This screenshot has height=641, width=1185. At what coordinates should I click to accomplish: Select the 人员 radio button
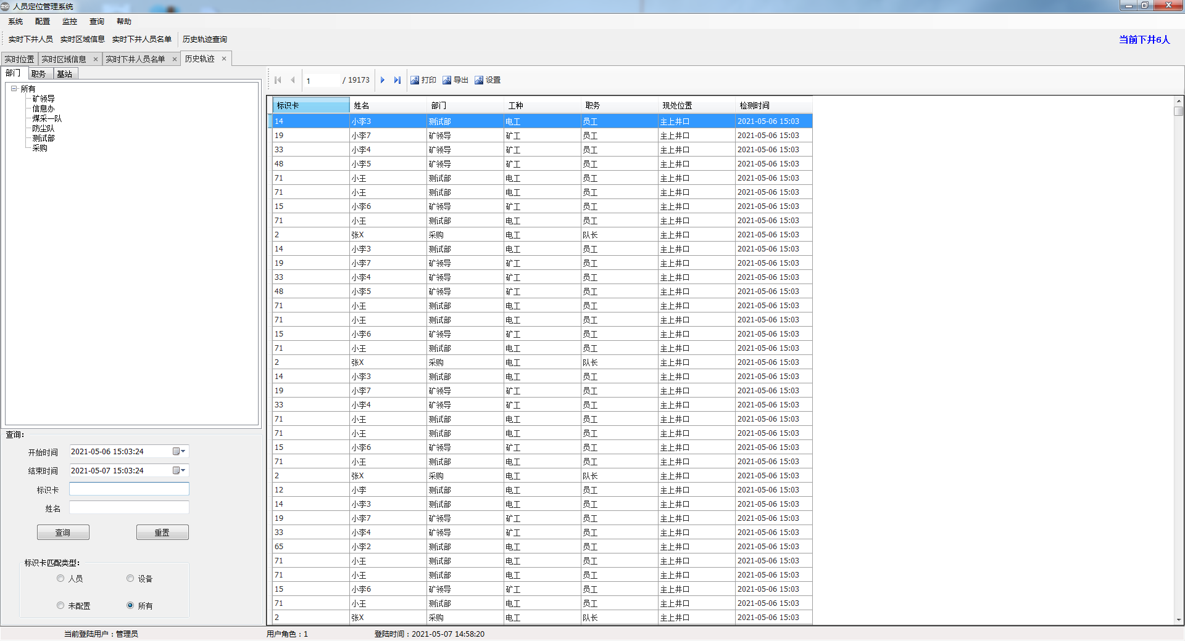(x=60, y=578)
